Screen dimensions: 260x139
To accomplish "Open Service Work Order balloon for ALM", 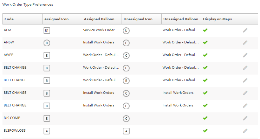I will (x=99, y=30).
